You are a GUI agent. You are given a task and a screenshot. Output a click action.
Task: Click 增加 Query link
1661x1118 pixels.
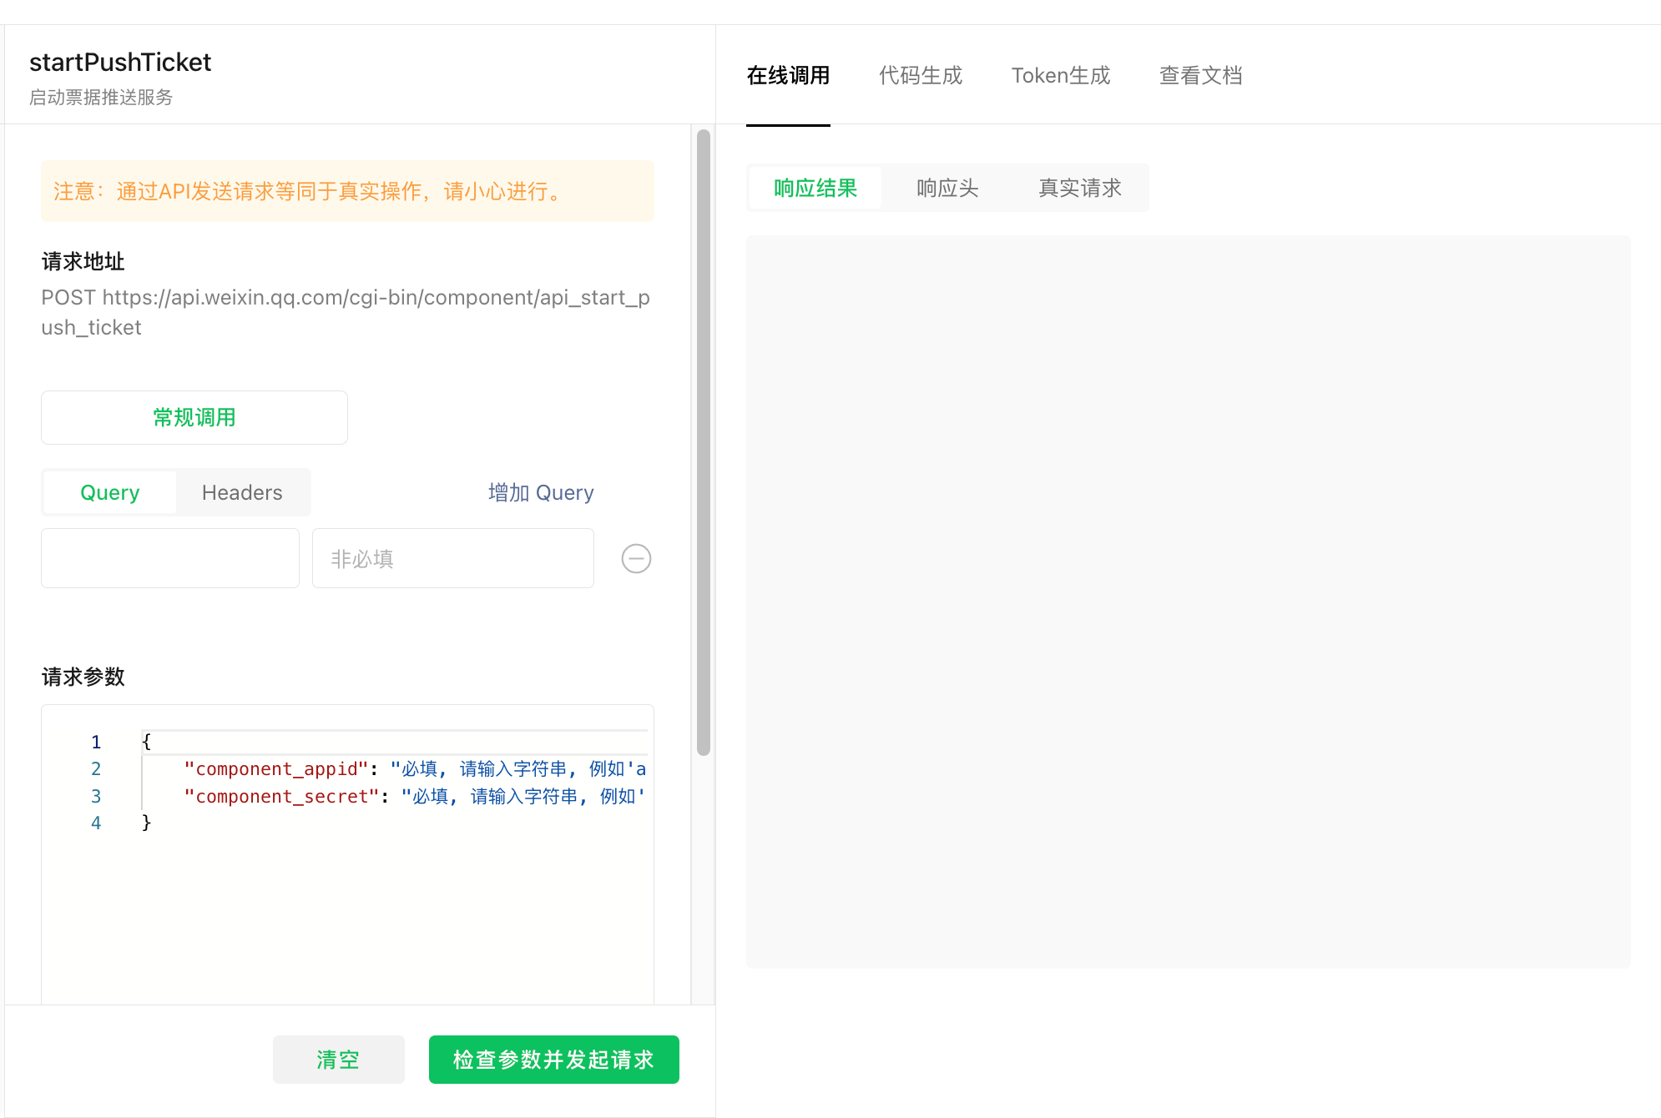point(541,492)
